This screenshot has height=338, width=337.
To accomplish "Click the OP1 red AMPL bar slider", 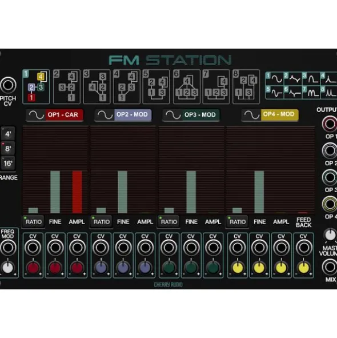I will coord(77,192).
